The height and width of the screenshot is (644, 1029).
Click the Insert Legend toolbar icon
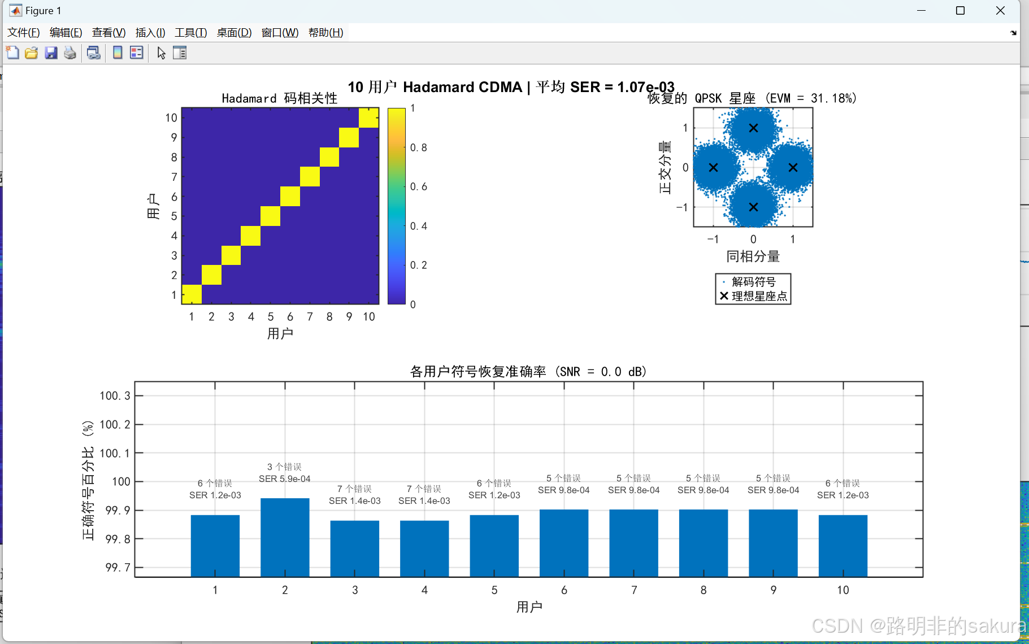(x=137, y=53)
